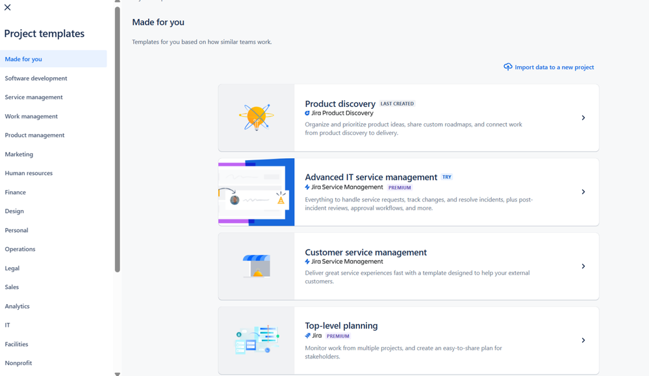Screen dimensions: 649x376
Task: Open Software development templates
Action: click(x=36, y=78)
